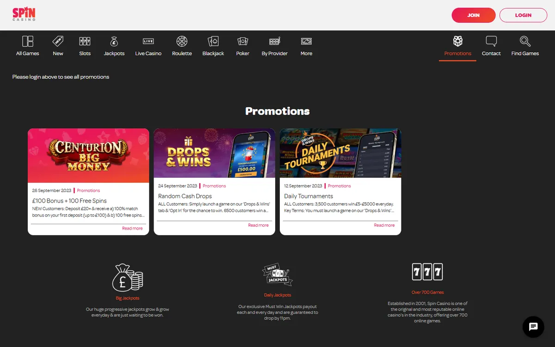This screenshot has width=555, height=347.
Task: Click the '26 September 2023' date
Action: [52, 191]
